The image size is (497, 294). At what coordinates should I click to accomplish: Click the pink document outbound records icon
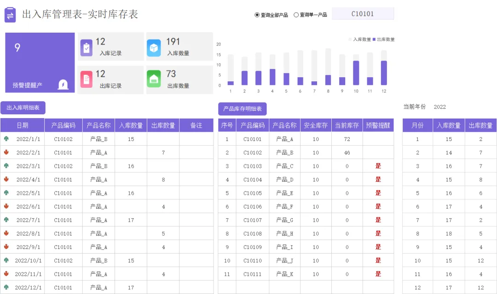tap(87, 79)
